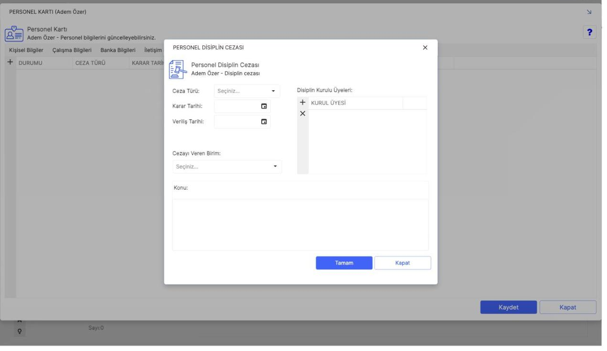Viewport: 607px width, 351px height.
Task: Click the Personel Kartı ID card icon
Action: (13, 33)
